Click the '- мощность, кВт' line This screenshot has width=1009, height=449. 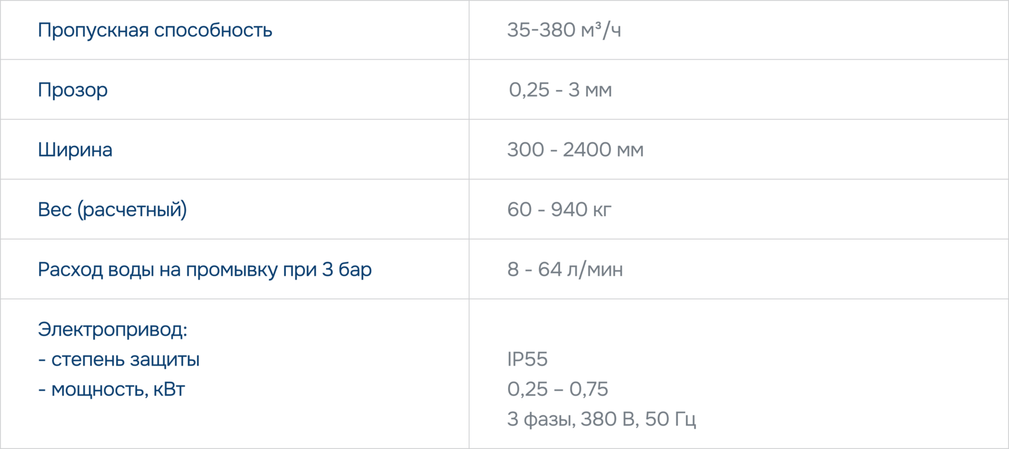tap(112, 390)
